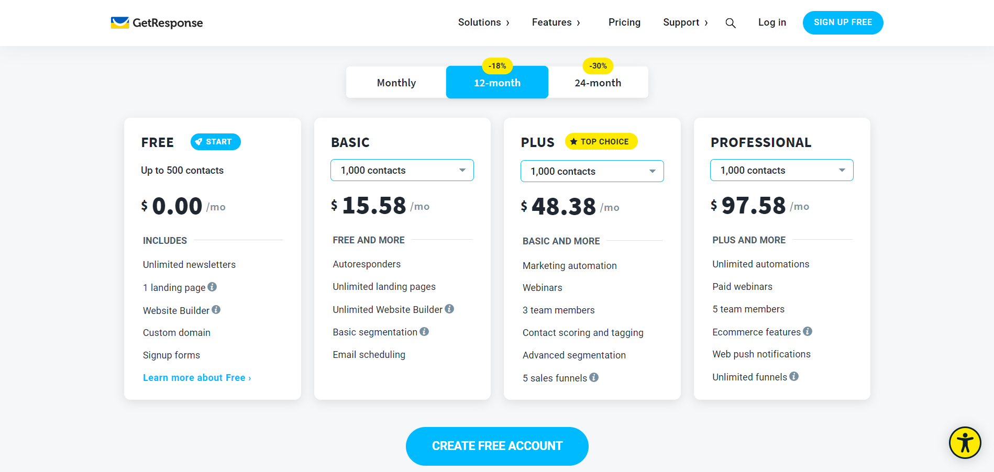Click Up to 500 contacts text
Image resolution: width=994 pixels, height=472 pixels.
182,171
